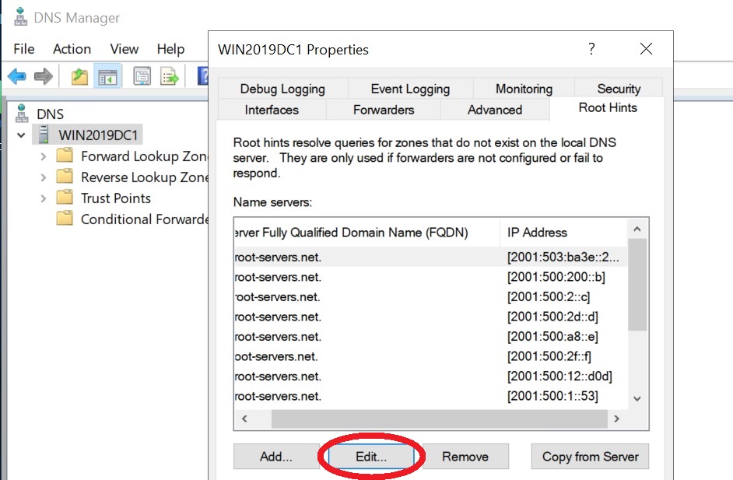
Task: Click the DNS Manager title bar icon
Action: click(x=20, y=17)
